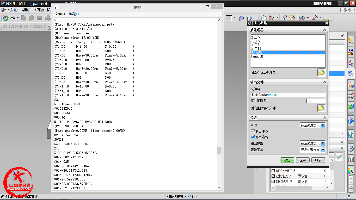Open the System Materials color palette icon
Viewport: 356px width, 200px height.
pos(351,171)
